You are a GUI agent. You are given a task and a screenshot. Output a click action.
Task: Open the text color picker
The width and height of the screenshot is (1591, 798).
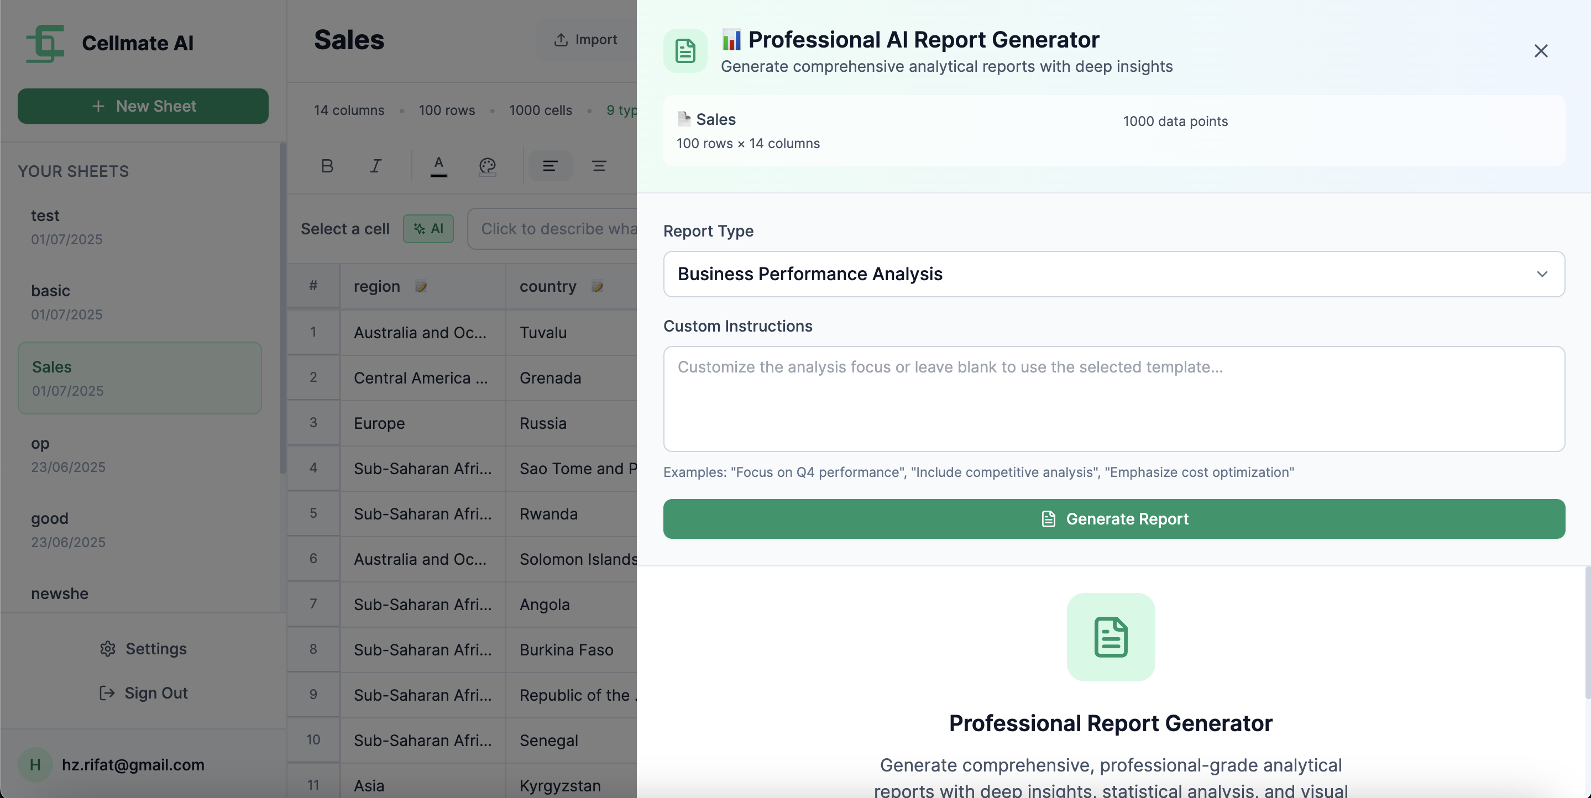(438, 166)
